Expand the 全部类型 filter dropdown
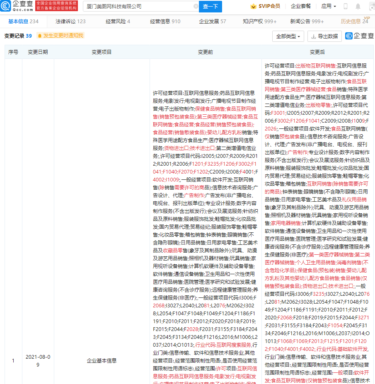The image size is (375, 384). (x=288, y=36)
